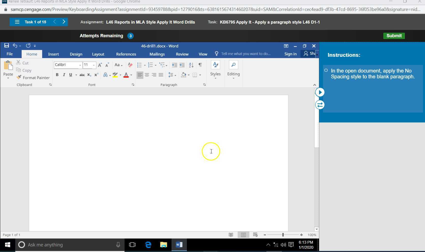Click the Increase Indent icon
The width and height of the screenshot is (425, 252).
click(182, 65)
